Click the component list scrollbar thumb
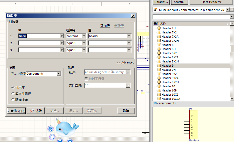This screenshot has width=234, height=142. tap(232, 49)
